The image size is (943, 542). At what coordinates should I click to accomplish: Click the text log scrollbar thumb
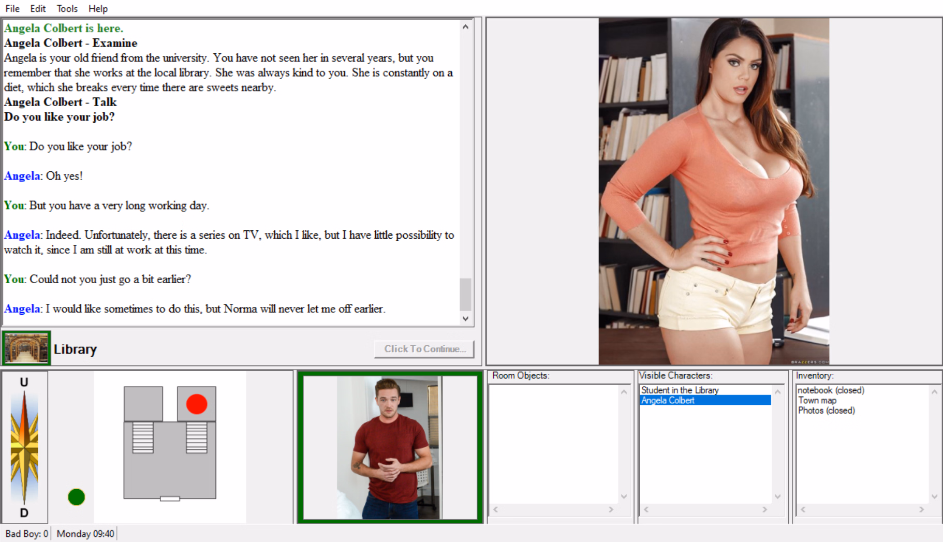click(x=466, y=294)
